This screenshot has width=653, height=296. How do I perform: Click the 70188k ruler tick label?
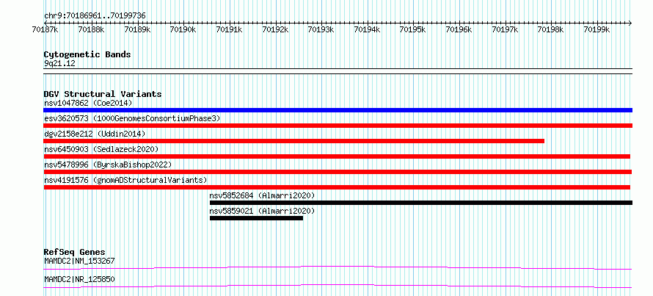(91, 29)
